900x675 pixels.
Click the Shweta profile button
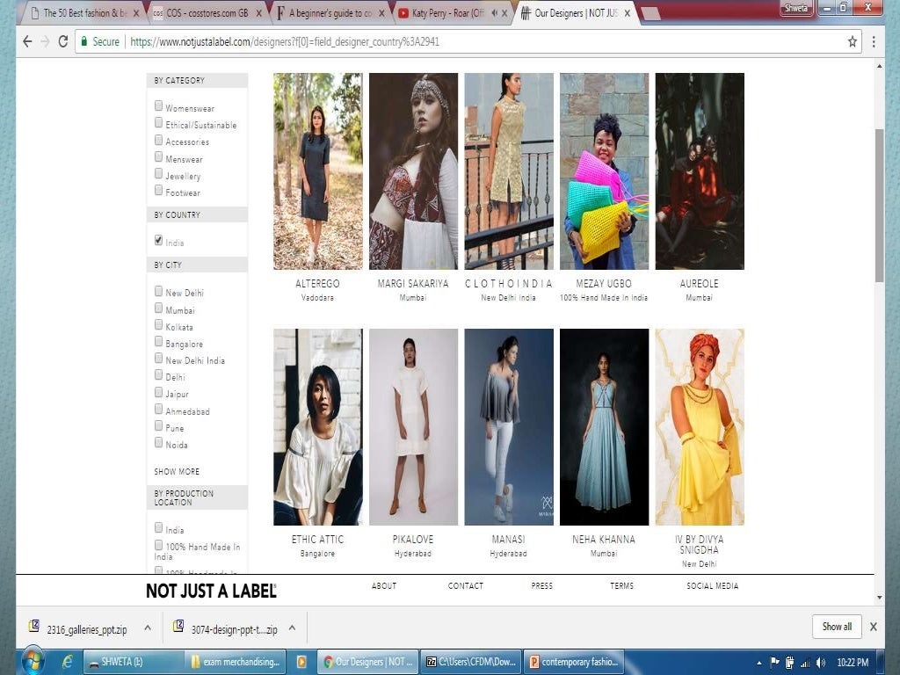pos(796,8)
